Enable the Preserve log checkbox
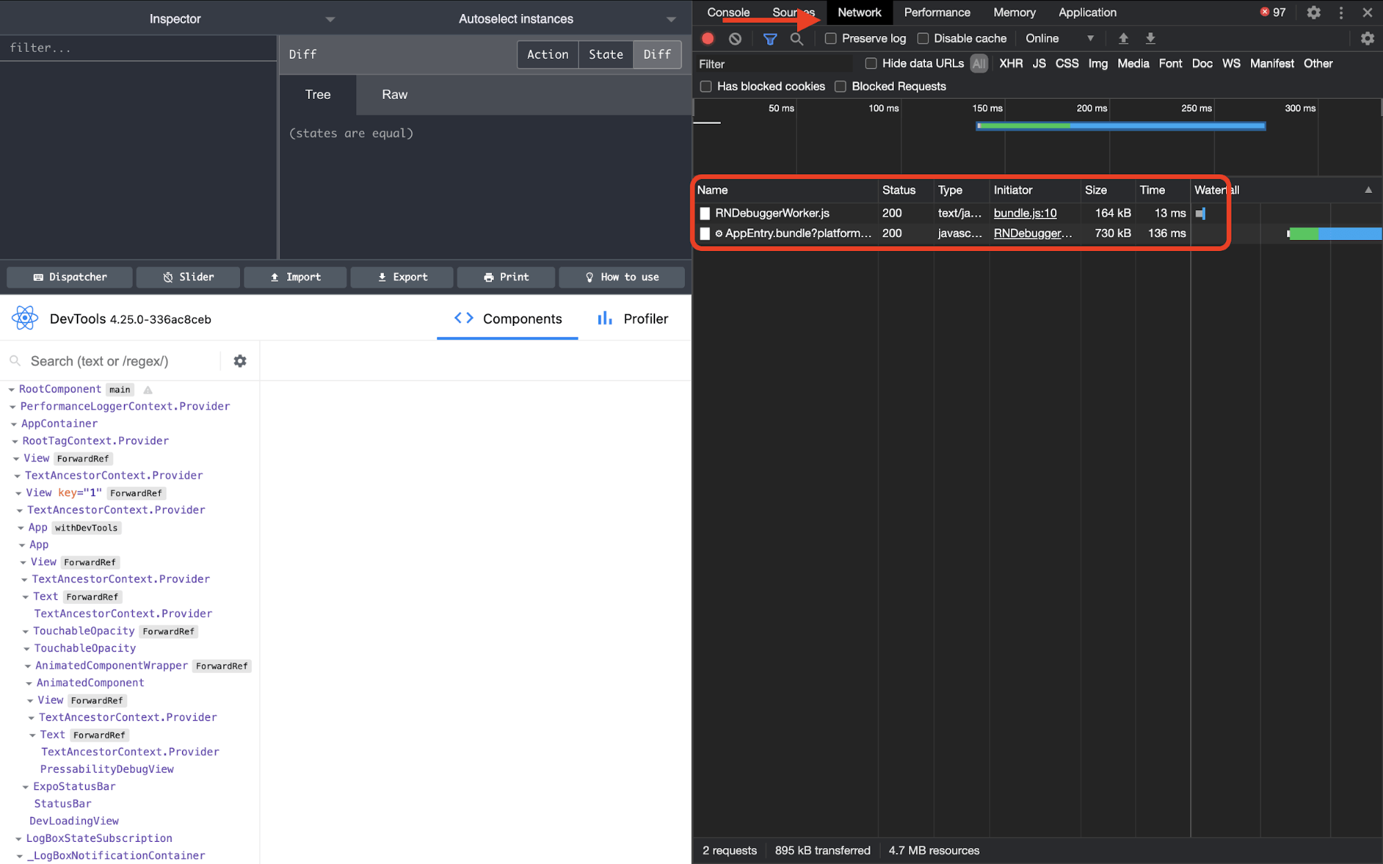Image resolution: width=1383 pixels, height=864 pixels. (830, 39)
